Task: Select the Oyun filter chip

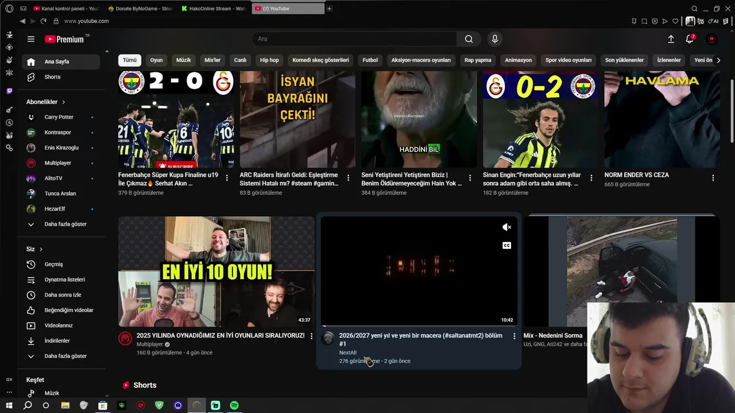Action: point(156,60)
